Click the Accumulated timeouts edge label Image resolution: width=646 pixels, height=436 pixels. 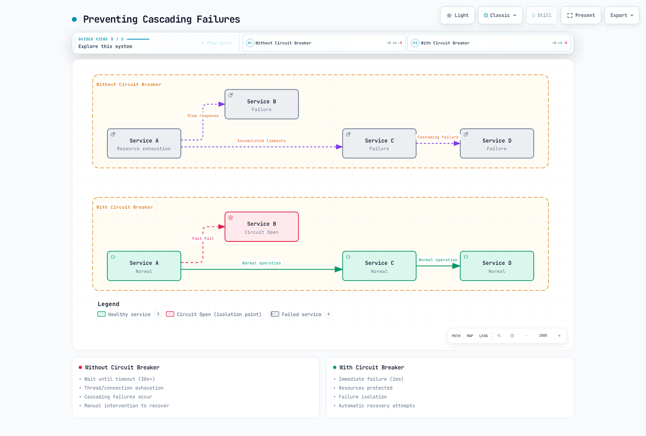click(262, 141)
